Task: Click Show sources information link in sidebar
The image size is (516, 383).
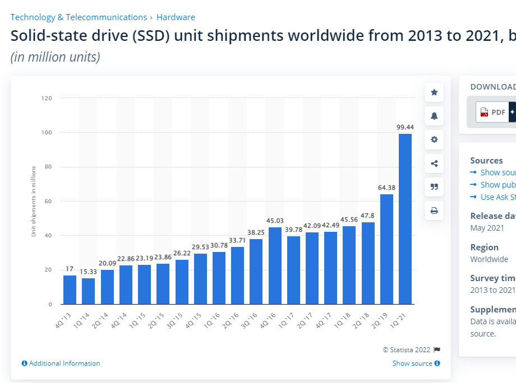Action: (x=498, y=172)
